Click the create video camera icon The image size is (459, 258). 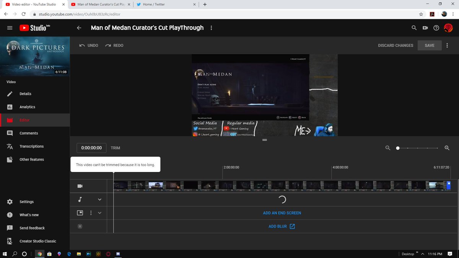click(425, 28)
